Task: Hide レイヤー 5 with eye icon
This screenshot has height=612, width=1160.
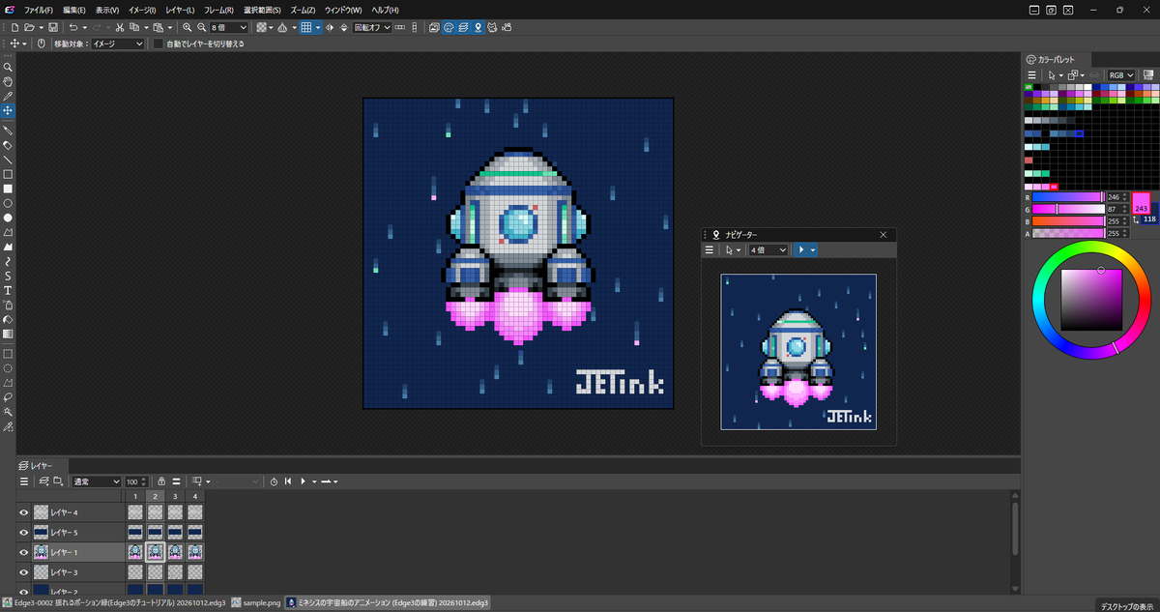Action: [x=24, y=533]
